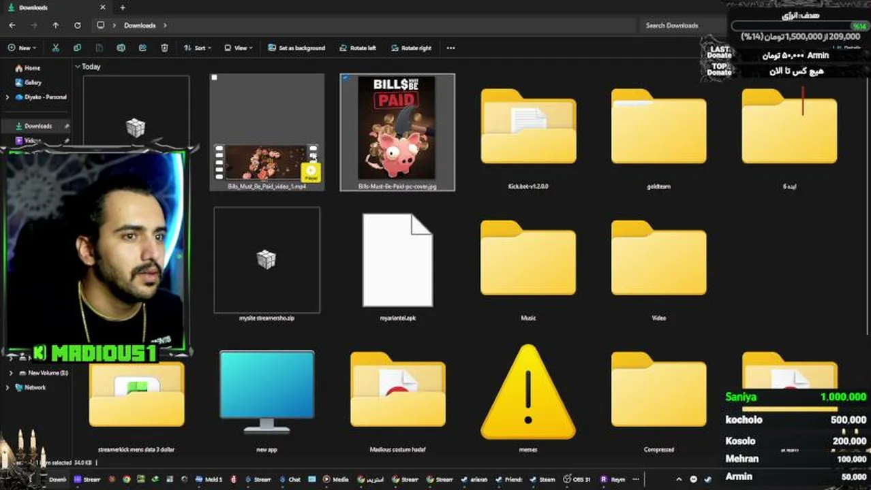Click the Friends taskbar button

pyautogui.click(x=509, y=479)
